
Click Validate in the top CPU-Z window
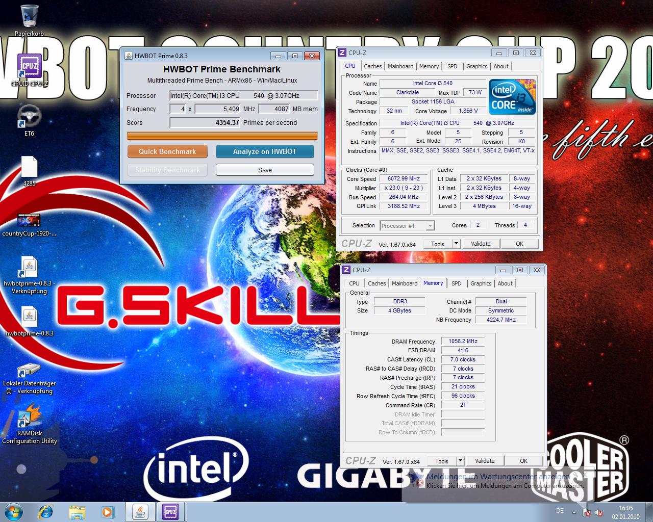tap(481, 244)
